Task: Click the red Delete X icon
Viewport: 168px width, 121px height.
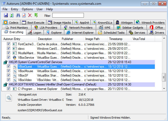Action: coord(30,15)
